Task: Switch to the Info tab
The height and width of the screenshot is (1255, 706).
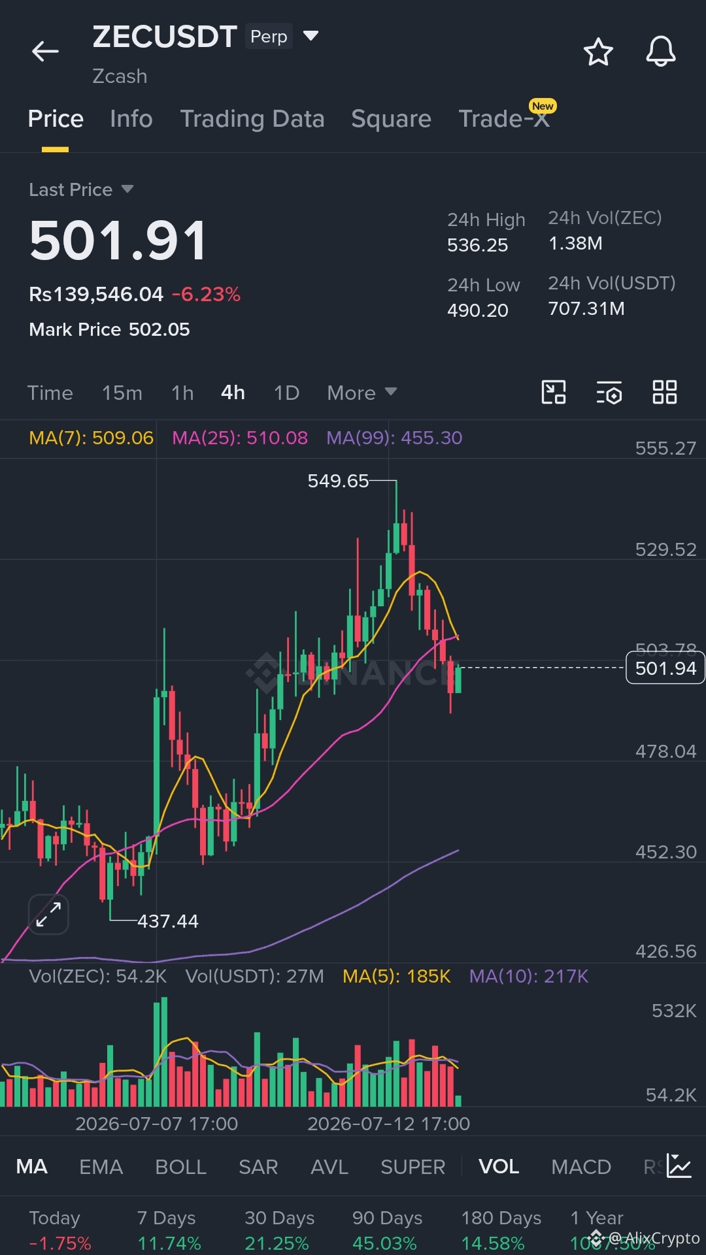Action: (x=131, y=119)
